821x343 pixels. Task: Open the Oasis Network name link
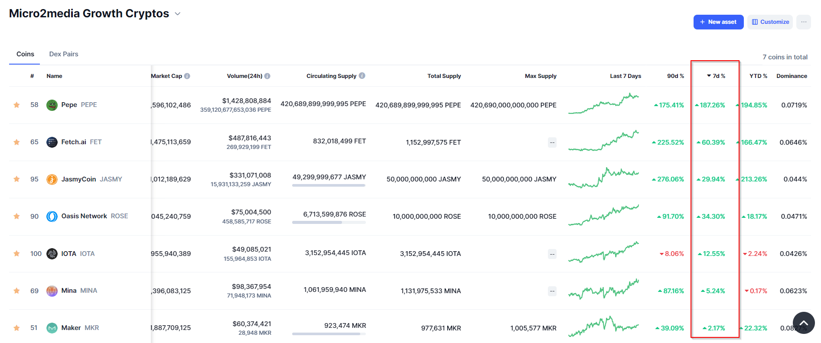84,216
